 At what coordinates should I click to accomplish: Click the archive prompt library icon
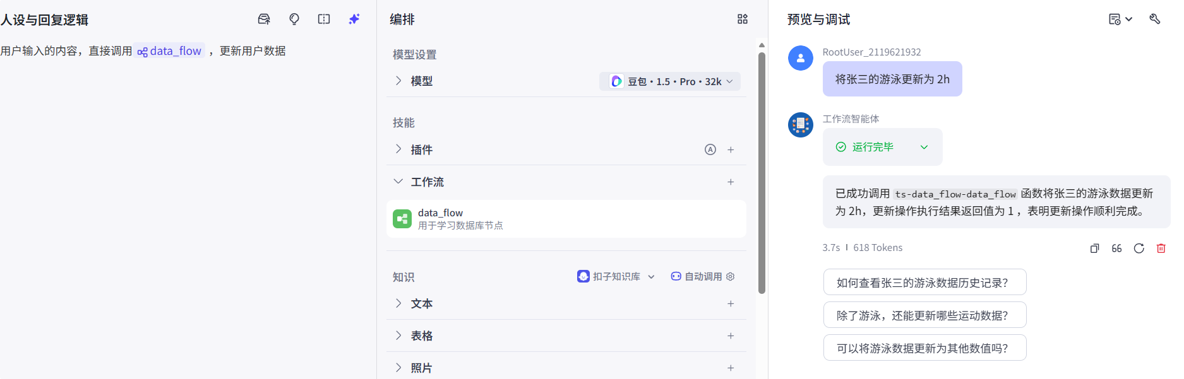point(264,19)
